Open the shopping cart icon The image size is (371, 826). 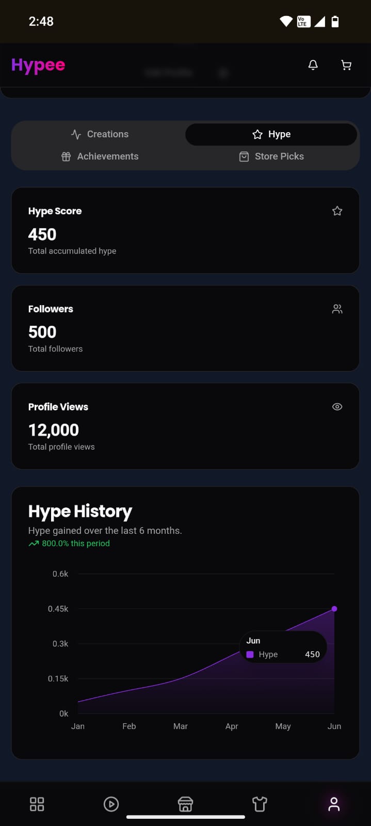pos(346,65)
